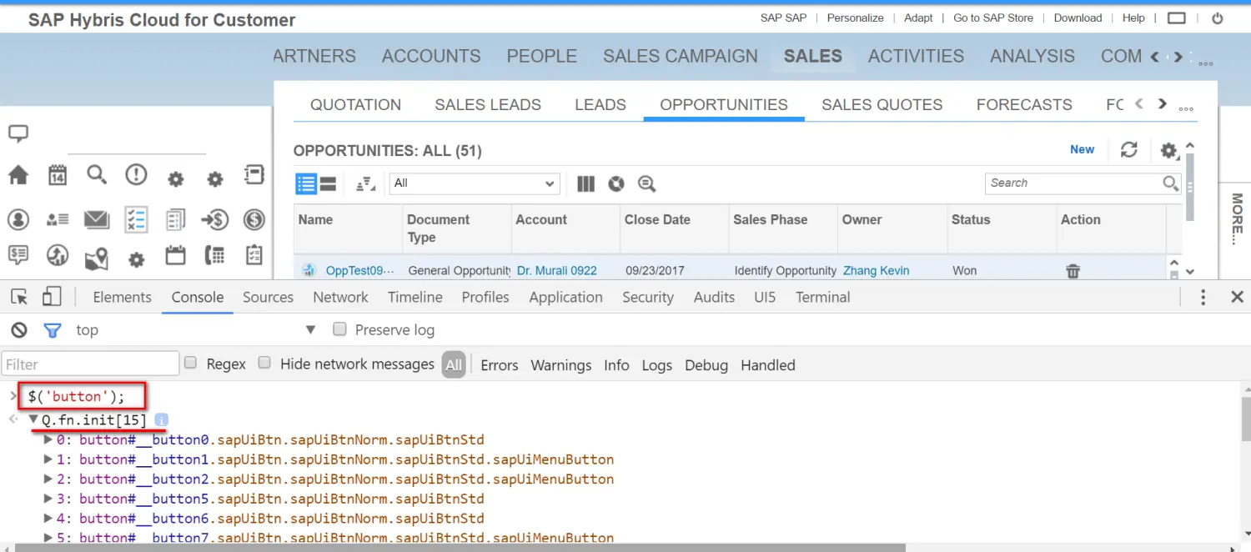Open the Elements DevTools tab
Image resolution: width=1251 pixels, height=552 pixels.
123,297
